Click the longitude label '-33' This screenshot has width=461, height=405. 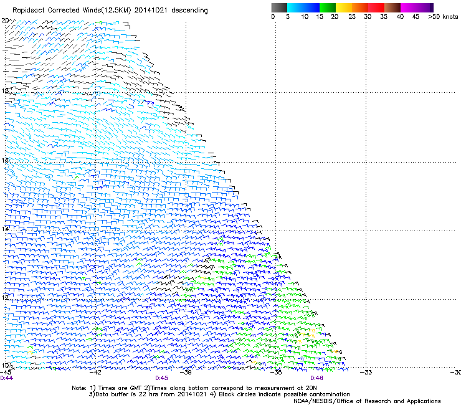tap(366, 373)
